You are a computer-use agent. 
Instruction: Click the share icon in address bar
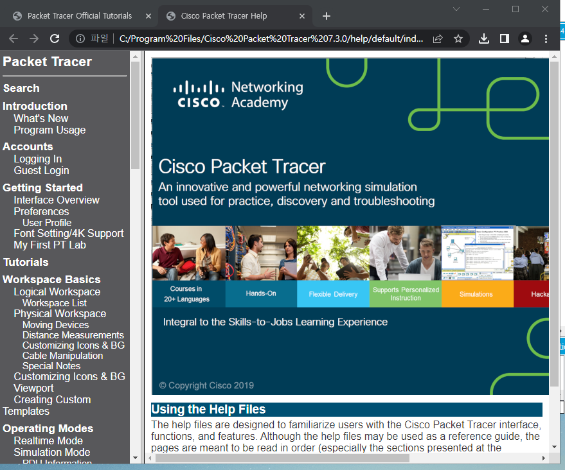tap(438, 39)
